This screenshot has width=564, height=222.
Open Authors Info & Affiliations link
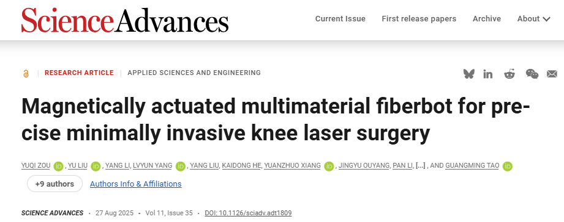(135, 184)
